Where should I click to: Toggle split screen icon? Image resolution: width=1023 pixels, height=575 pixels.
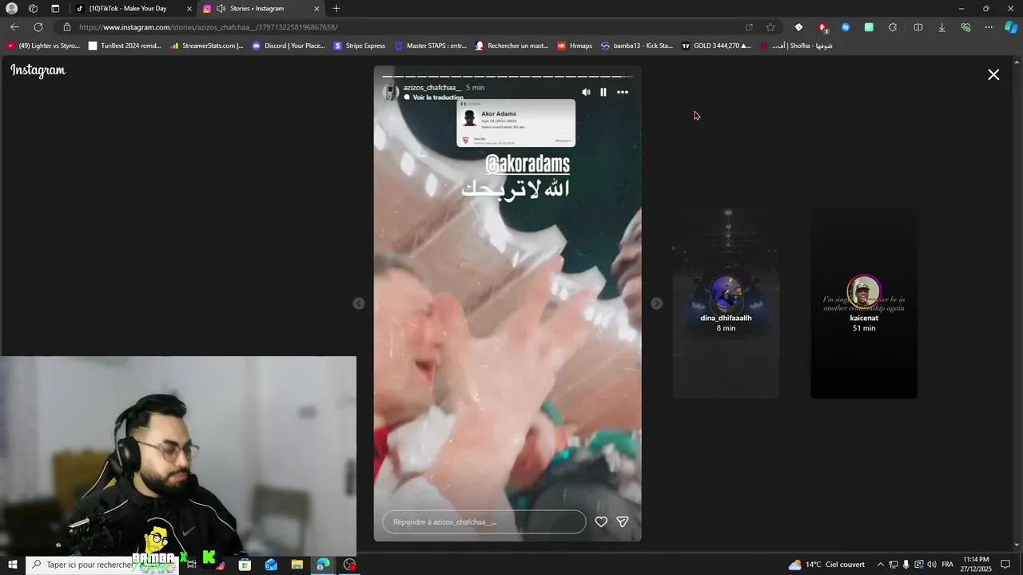click(x=918, y=27)
